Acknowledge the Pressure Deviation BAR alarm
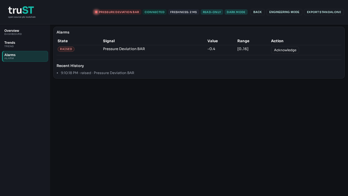 click(285, 50)
